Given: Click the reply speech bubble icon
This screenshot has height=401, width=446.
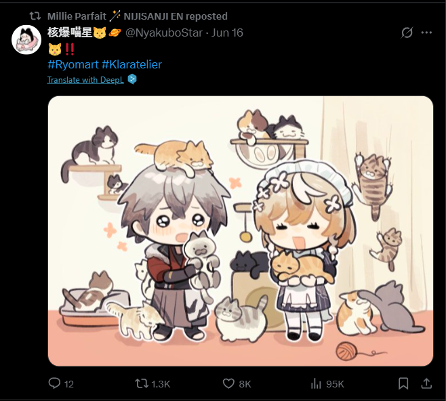Looking at the screenshot, I should coord(54,383).
